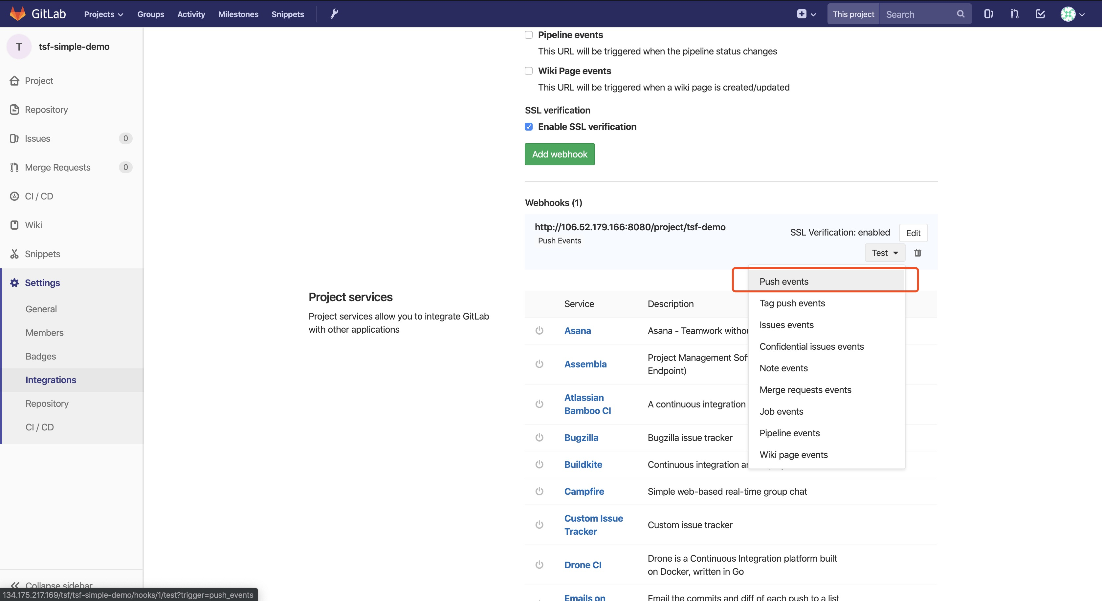This screenshot has width=1102, height=601.
Task: Click the GitLab fox logo
Action: pos(17,14)
